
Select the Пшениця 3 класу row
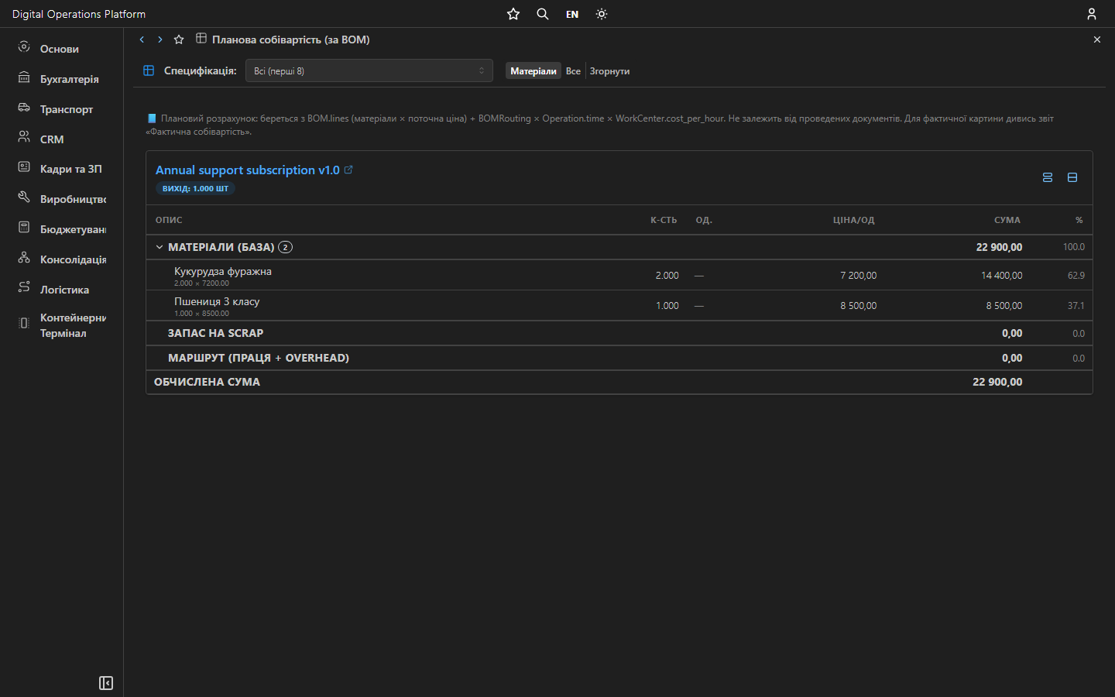619,305
